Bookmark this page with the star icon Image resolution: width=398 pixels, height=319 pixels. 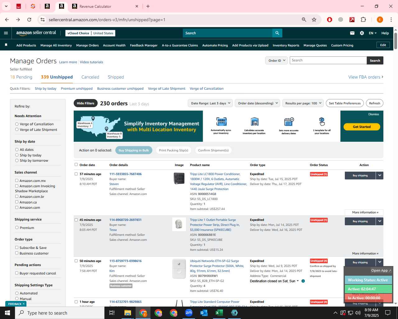[314, 20]
